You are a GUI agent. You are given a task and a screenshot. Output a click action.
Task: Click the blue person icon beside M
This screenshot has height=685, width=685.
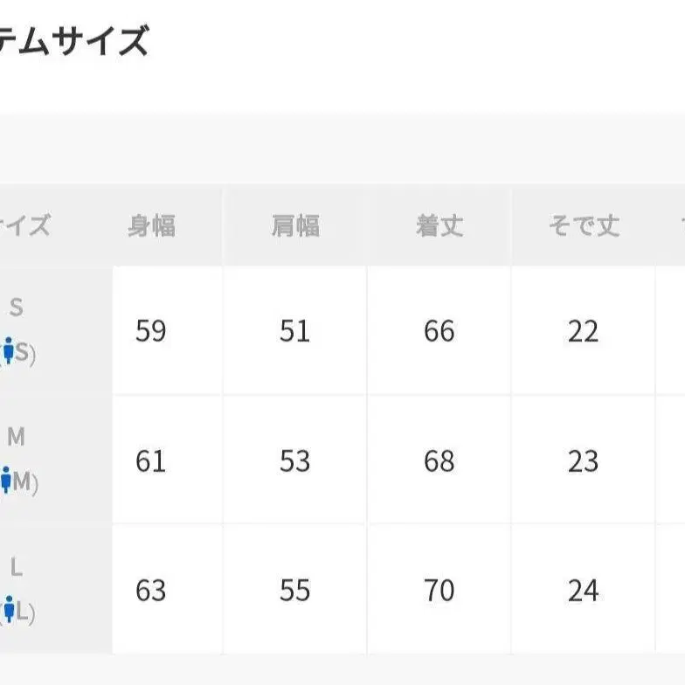click(x=5, y=480)
